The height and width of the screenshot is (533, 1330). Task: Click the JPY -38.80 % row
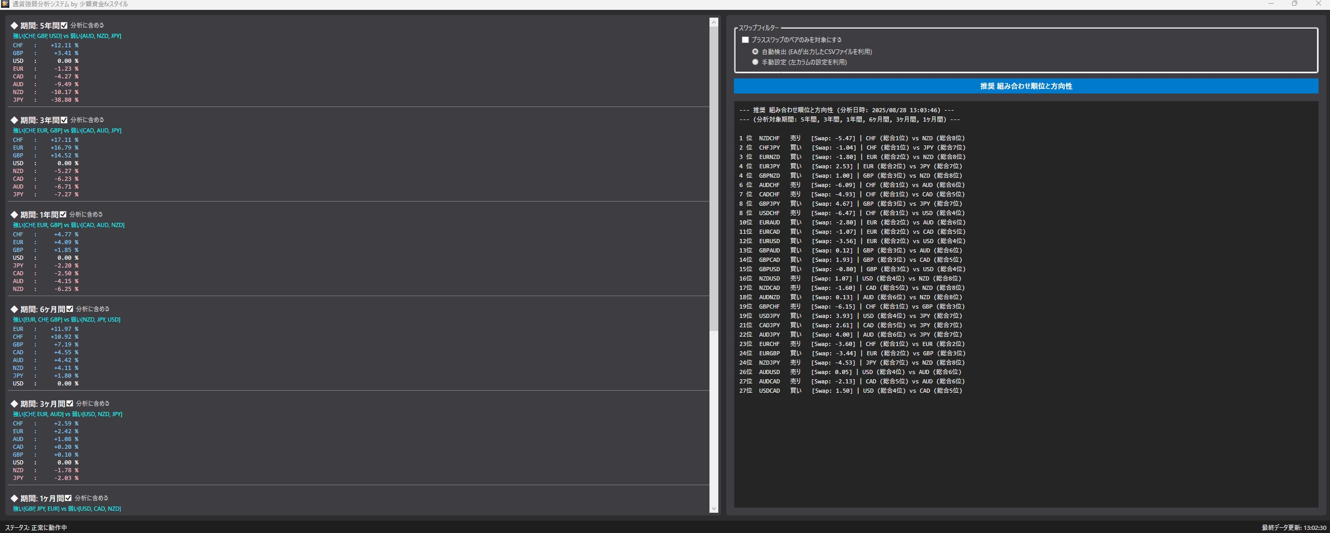[x=46, y=100]
